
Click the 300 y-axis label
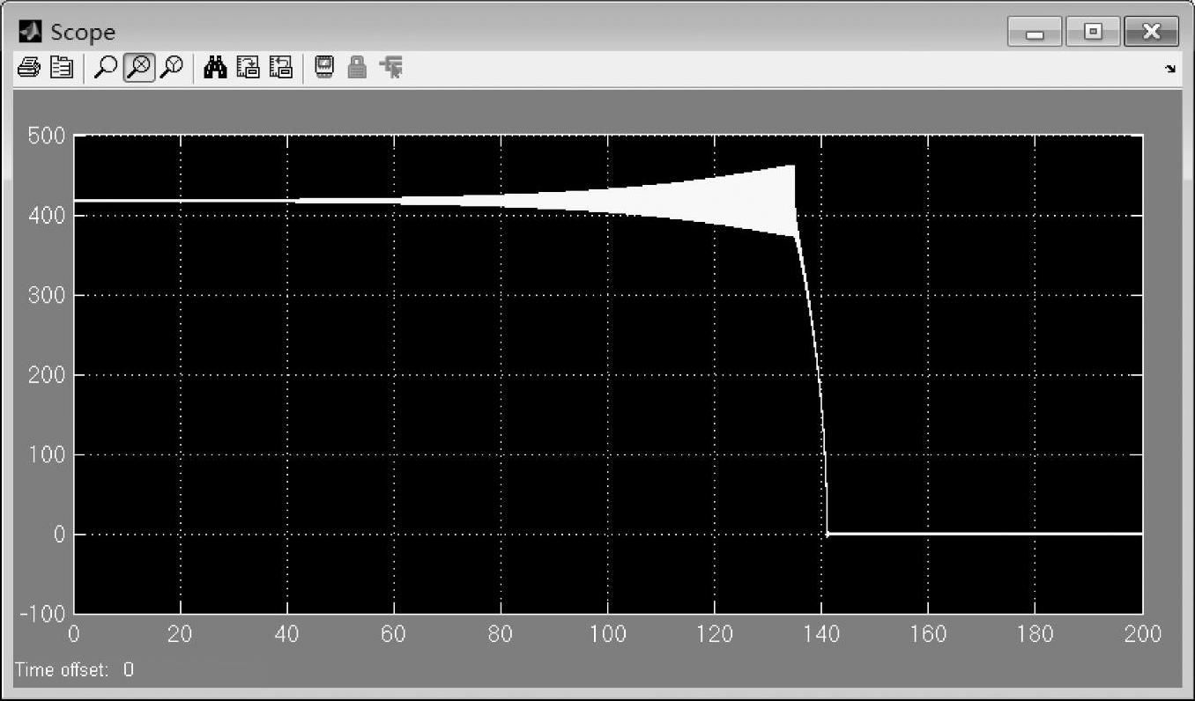pyautogui.click(x=48, y=295)
